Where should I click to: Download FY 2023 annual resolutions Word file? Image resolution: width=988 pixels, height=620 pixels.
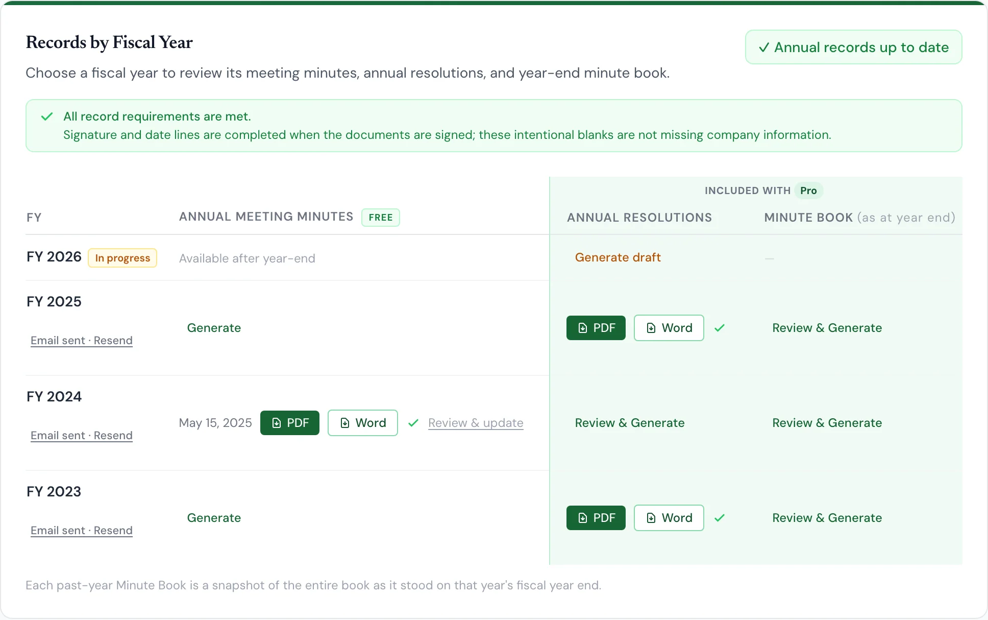point(669,518)
